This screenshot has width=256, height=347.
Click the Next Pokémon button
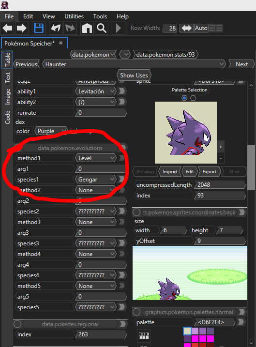click(x=241, y=64)
